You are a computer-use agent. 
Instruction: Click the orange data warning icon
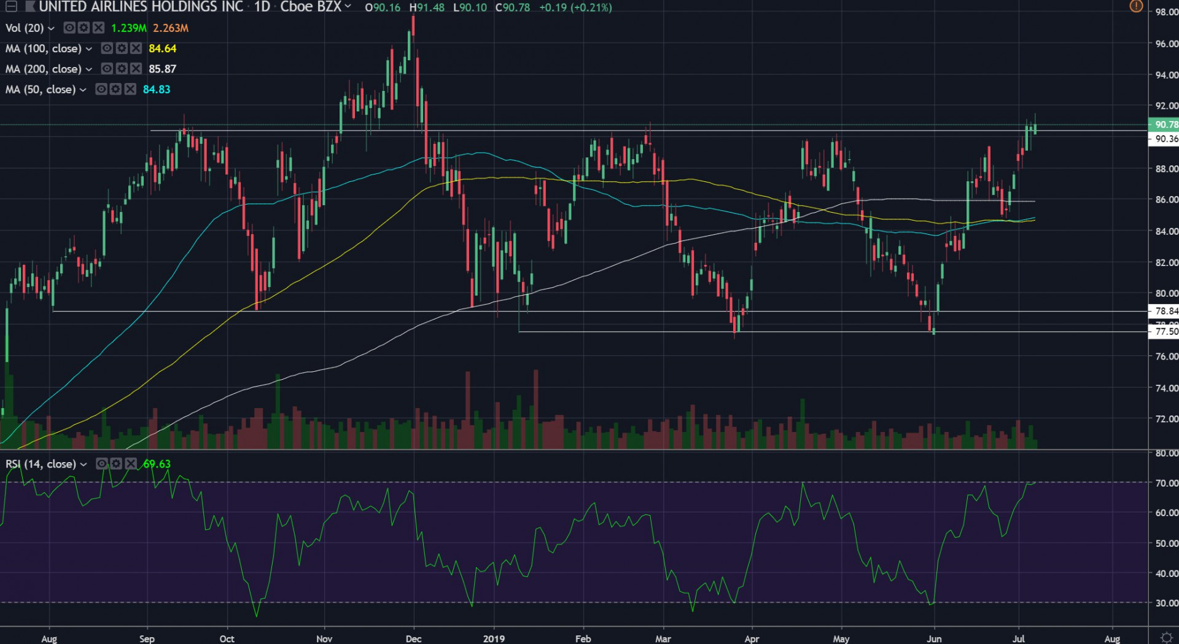click(1136, 7)
